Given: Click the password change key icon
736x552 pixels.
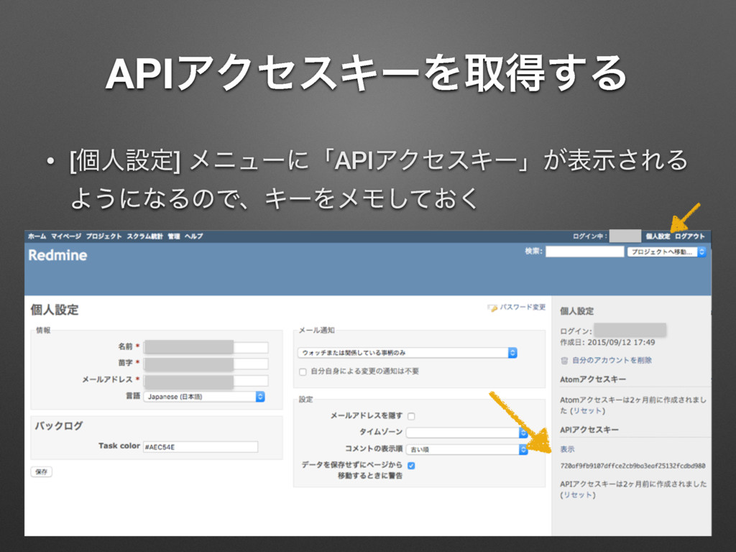Looking at the screenshot, I should coord(492,308).
